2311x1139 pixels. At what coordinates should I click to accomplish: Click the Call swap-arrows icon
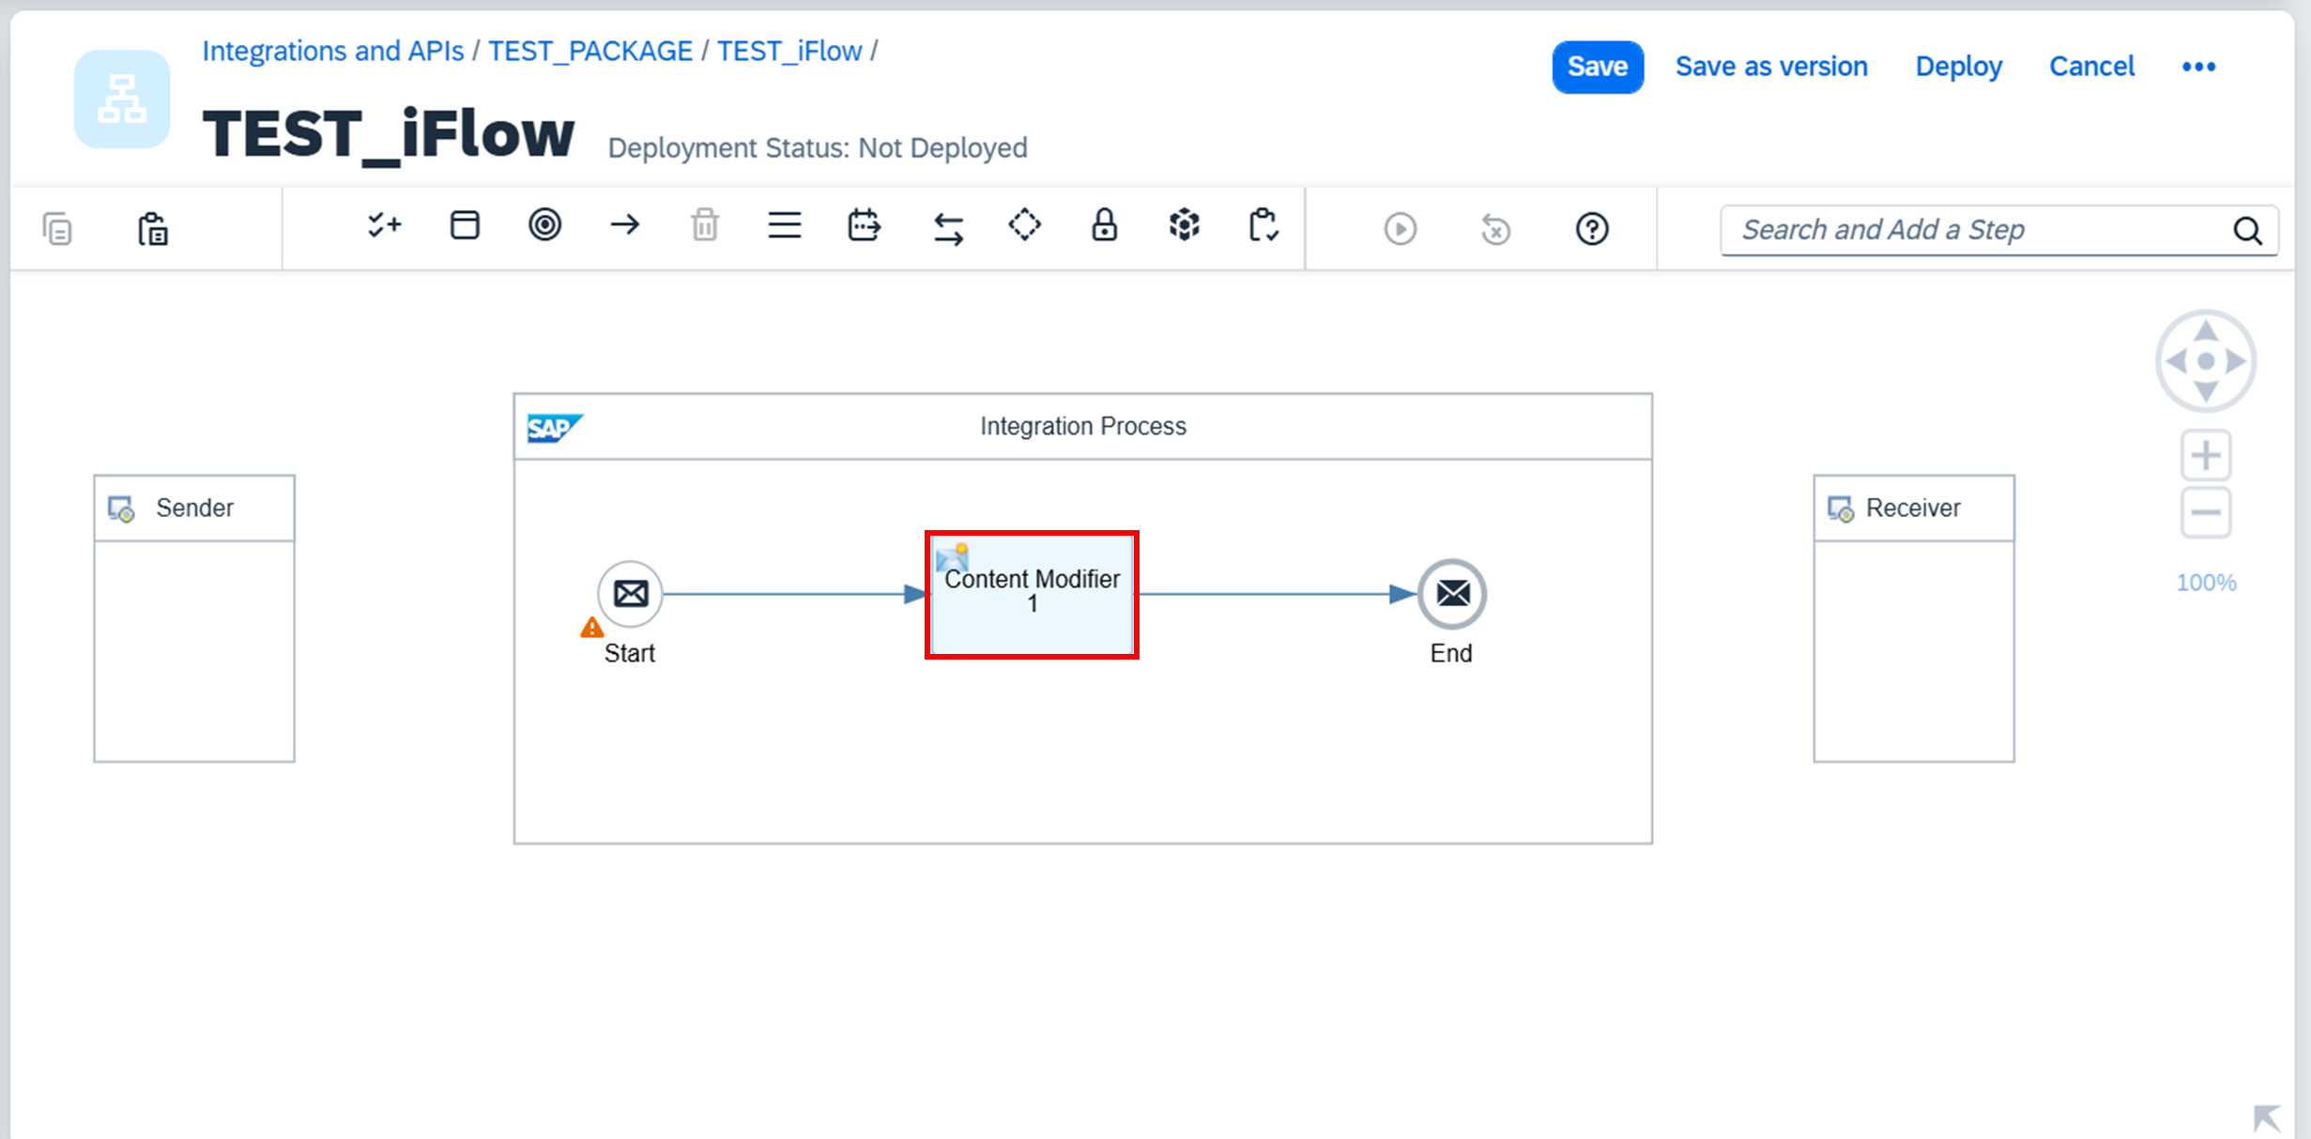[x=948, y=227]
